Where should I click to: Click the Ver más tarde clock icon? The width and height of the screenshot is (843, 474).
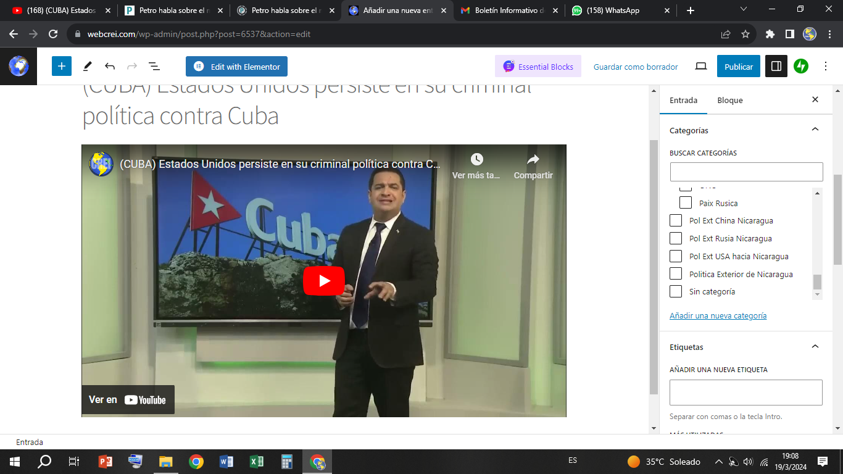(477, 159)
